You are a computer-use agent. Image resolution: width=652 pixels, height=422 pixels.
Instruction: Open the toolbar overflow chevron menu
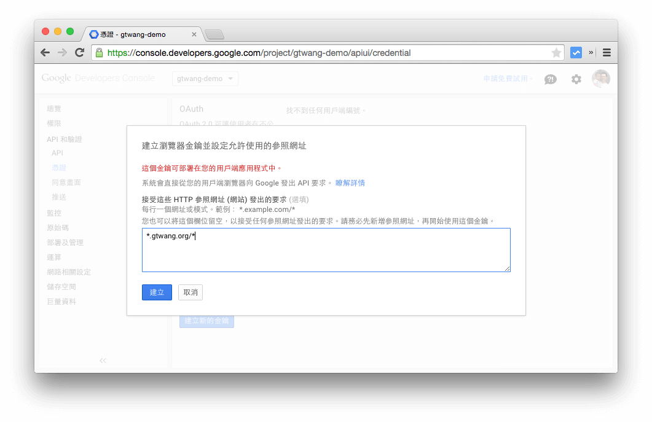(x=591, y=52)
